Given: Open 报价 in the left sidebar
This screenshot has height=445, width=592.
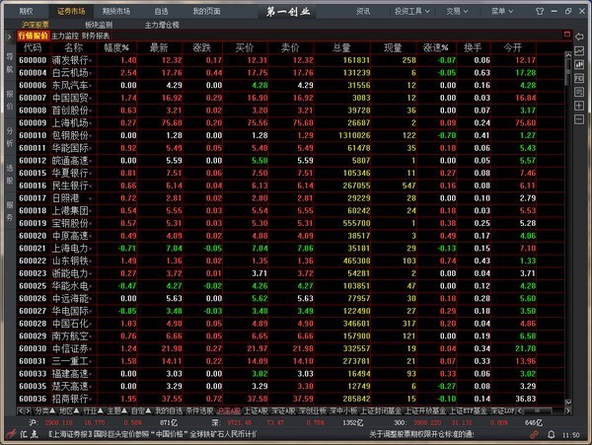Looking at the screenshot, I should point(10,100).
